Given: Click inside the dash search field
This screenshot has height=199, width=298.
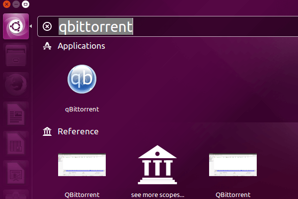Looking at the screenshot, I should pos(199,27).
